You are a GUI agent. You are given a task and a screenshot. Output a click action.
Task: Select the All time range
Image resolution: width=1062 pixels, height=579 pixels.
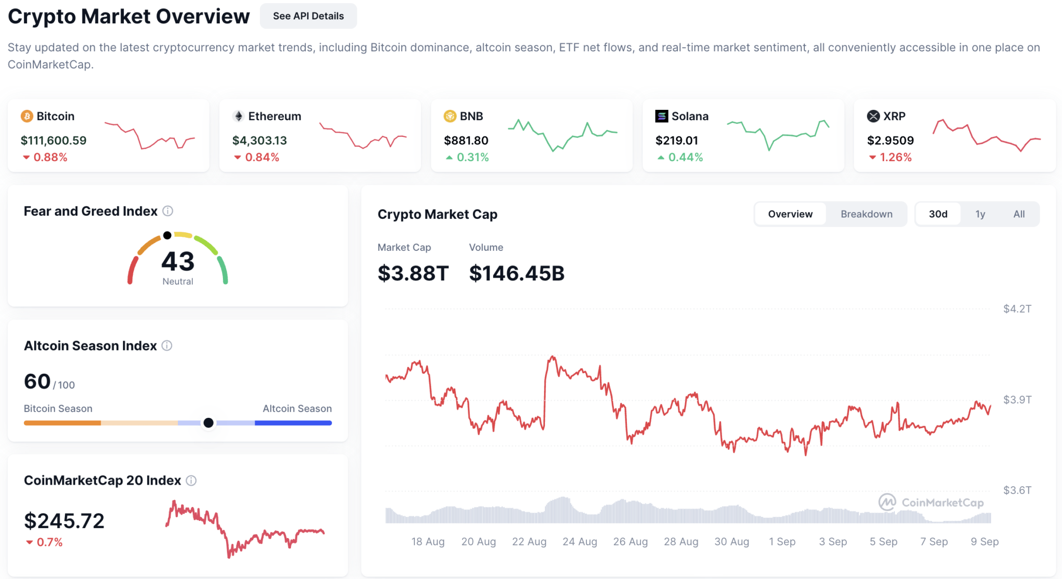coord(1018,214)
